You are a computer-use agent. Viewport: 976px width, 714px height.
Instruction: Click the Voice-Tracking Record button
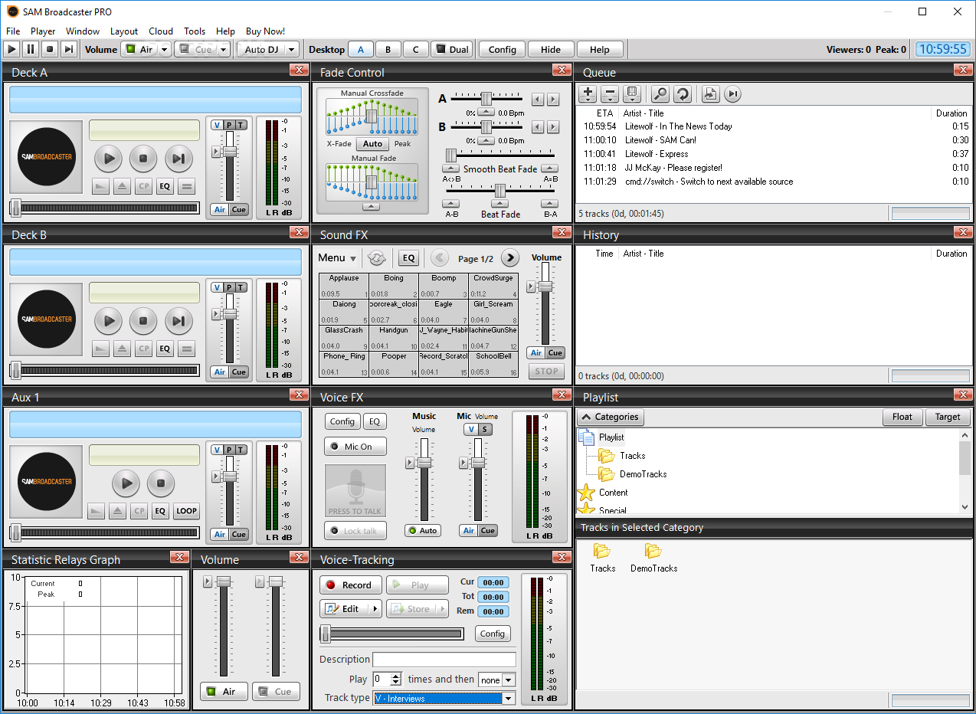click(350, 585)
